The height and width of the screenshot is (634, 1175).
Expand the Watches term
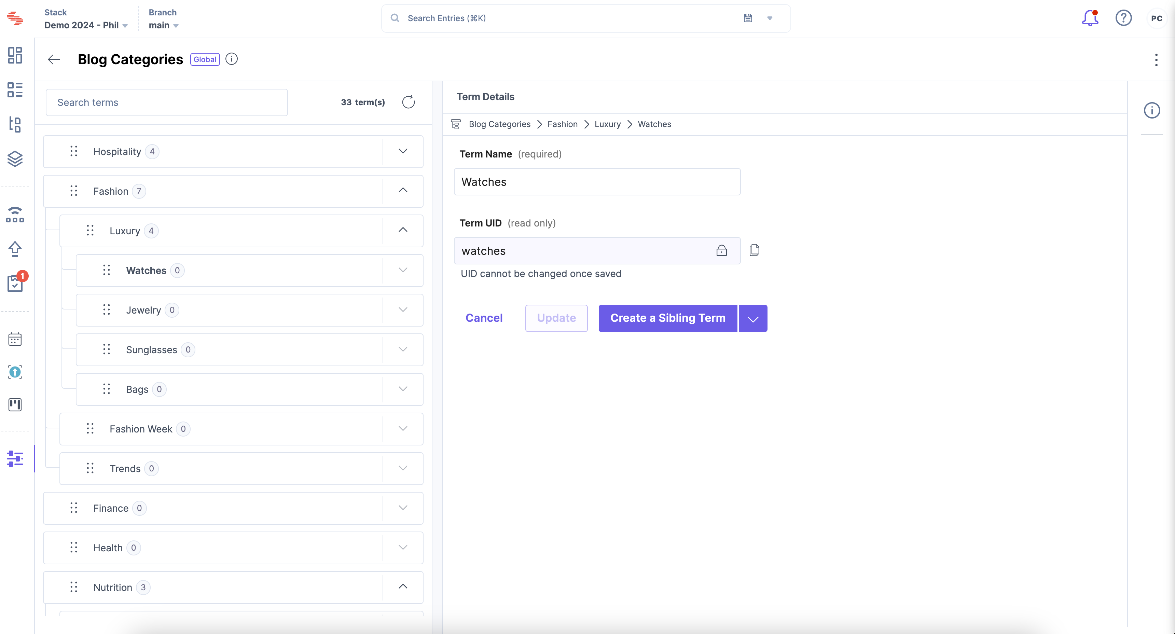(x=403, y=270)
